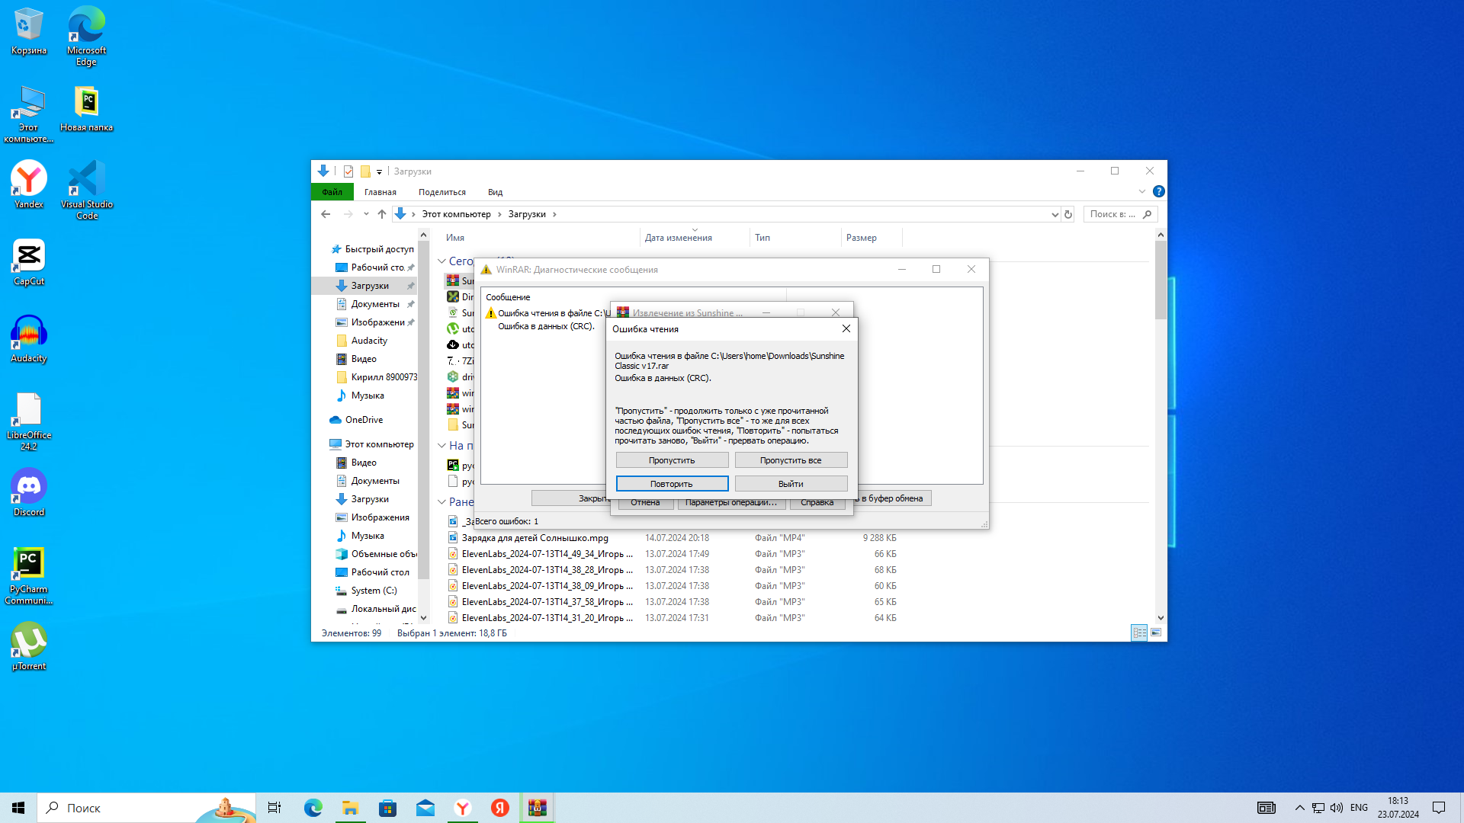Open Главная ribbon tab
1464x823 pixels.
(x=380, y=192)
